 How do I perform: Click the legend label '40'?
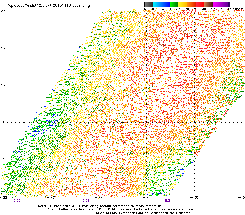213,9
